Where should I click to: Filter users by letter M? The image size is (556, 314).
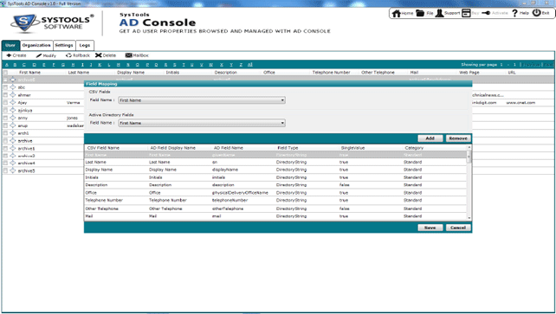click(118, 65)
